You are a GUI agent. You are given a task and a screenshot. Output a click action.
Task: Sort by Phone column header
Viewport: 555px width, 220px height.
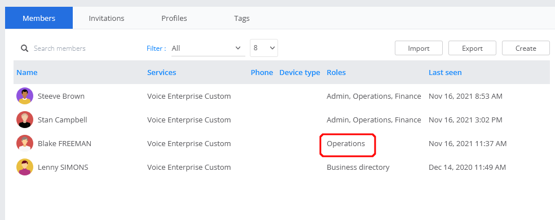262,72
